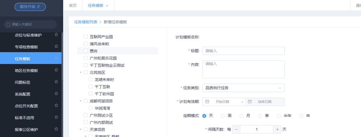361x137 pixels.
Task: Select the 天 periodic mode radio
Action: 204,116
